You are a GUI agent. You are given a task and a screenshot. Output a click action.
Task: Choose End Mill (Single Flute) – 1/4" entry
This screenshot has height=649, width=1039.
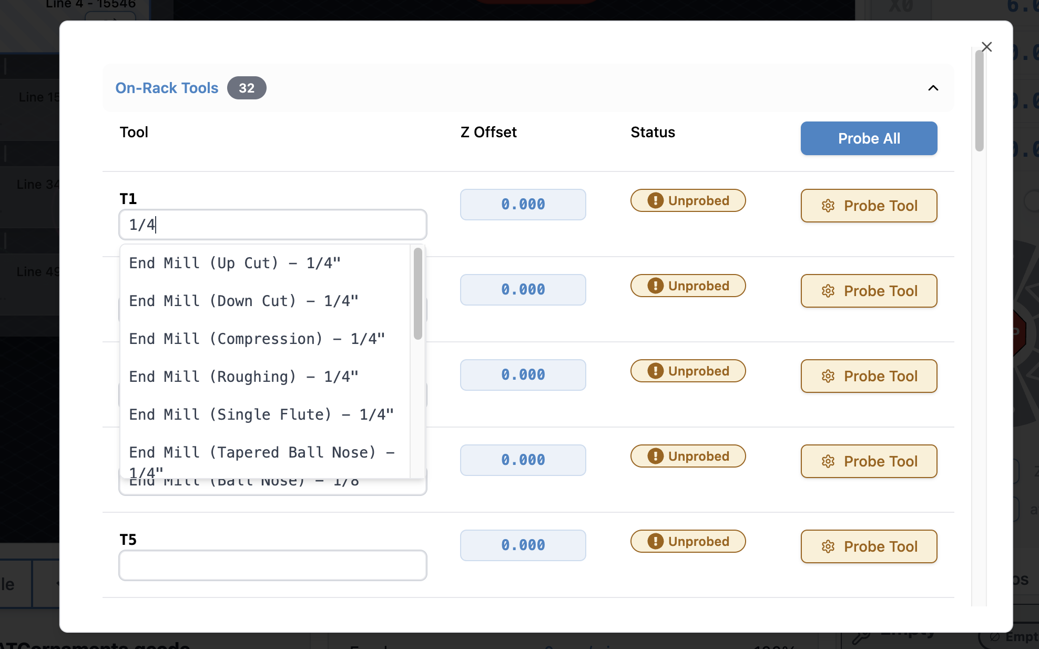[x=261, y=414]
